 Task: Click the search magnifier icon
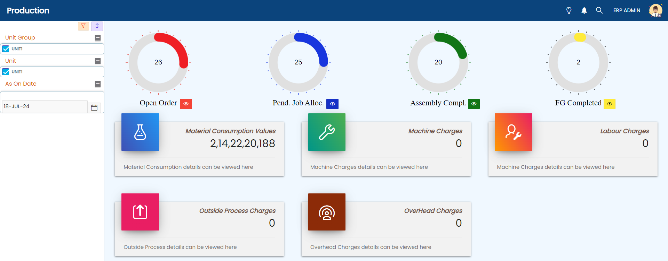click(x=599, y=10)
